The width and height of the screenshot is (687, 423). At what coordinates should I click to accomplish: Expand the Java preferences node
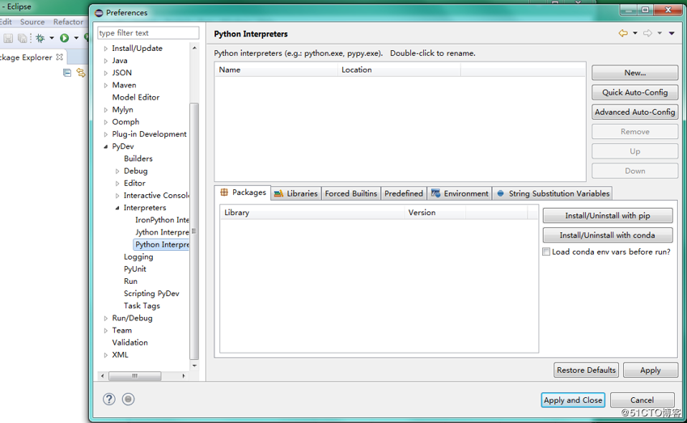coord(105,61)
